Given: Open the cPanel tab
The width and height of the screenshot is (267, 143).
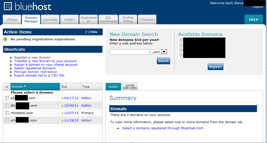Looking at the screenshot, I should pyautogui.click(x=12, y=20).
